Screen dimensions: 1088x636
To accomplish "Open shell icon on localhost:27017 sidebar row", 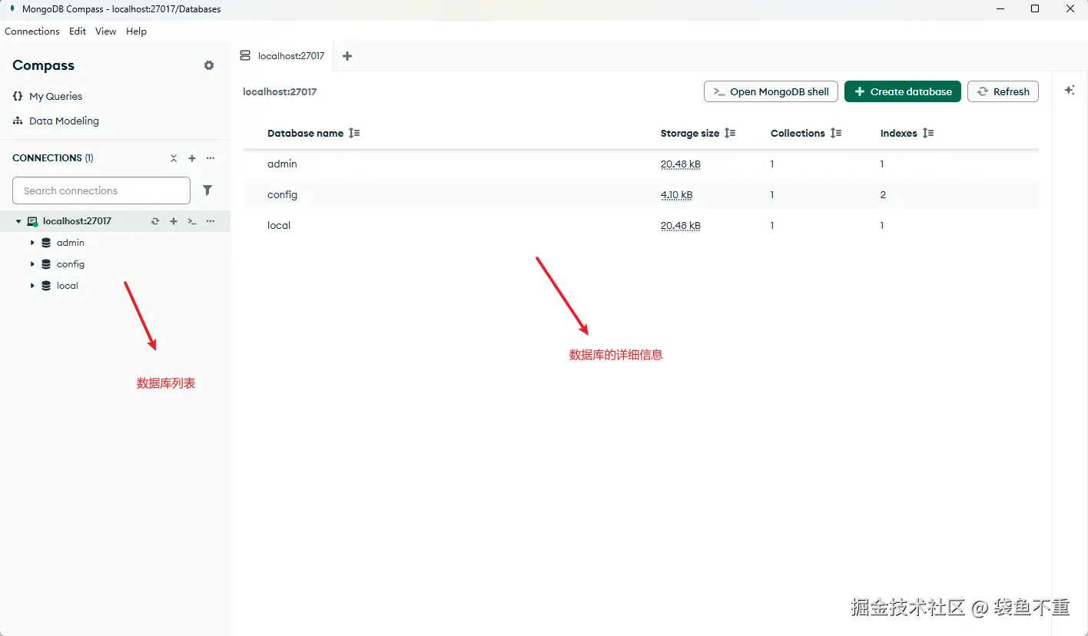I will [192, 221].
